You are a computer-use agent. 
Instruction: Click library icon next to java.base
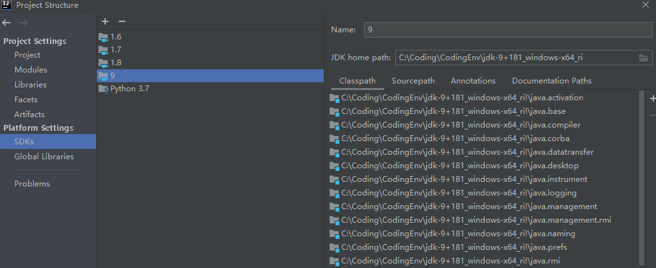click(x=334, y=112)
